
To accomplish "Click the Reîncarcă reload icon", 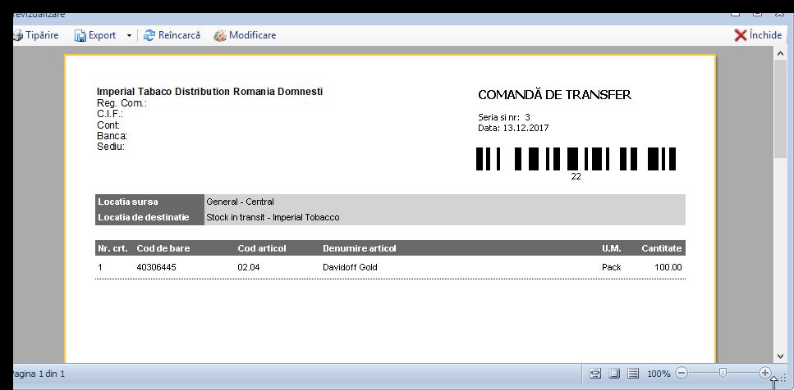I will (x=149, y=35).
